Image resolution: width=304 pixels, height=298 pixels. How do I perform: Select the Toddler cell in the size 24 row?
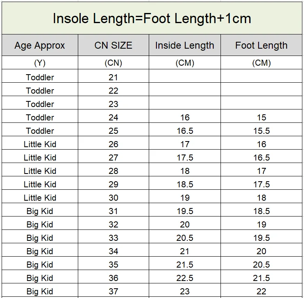tap(40, 117)
